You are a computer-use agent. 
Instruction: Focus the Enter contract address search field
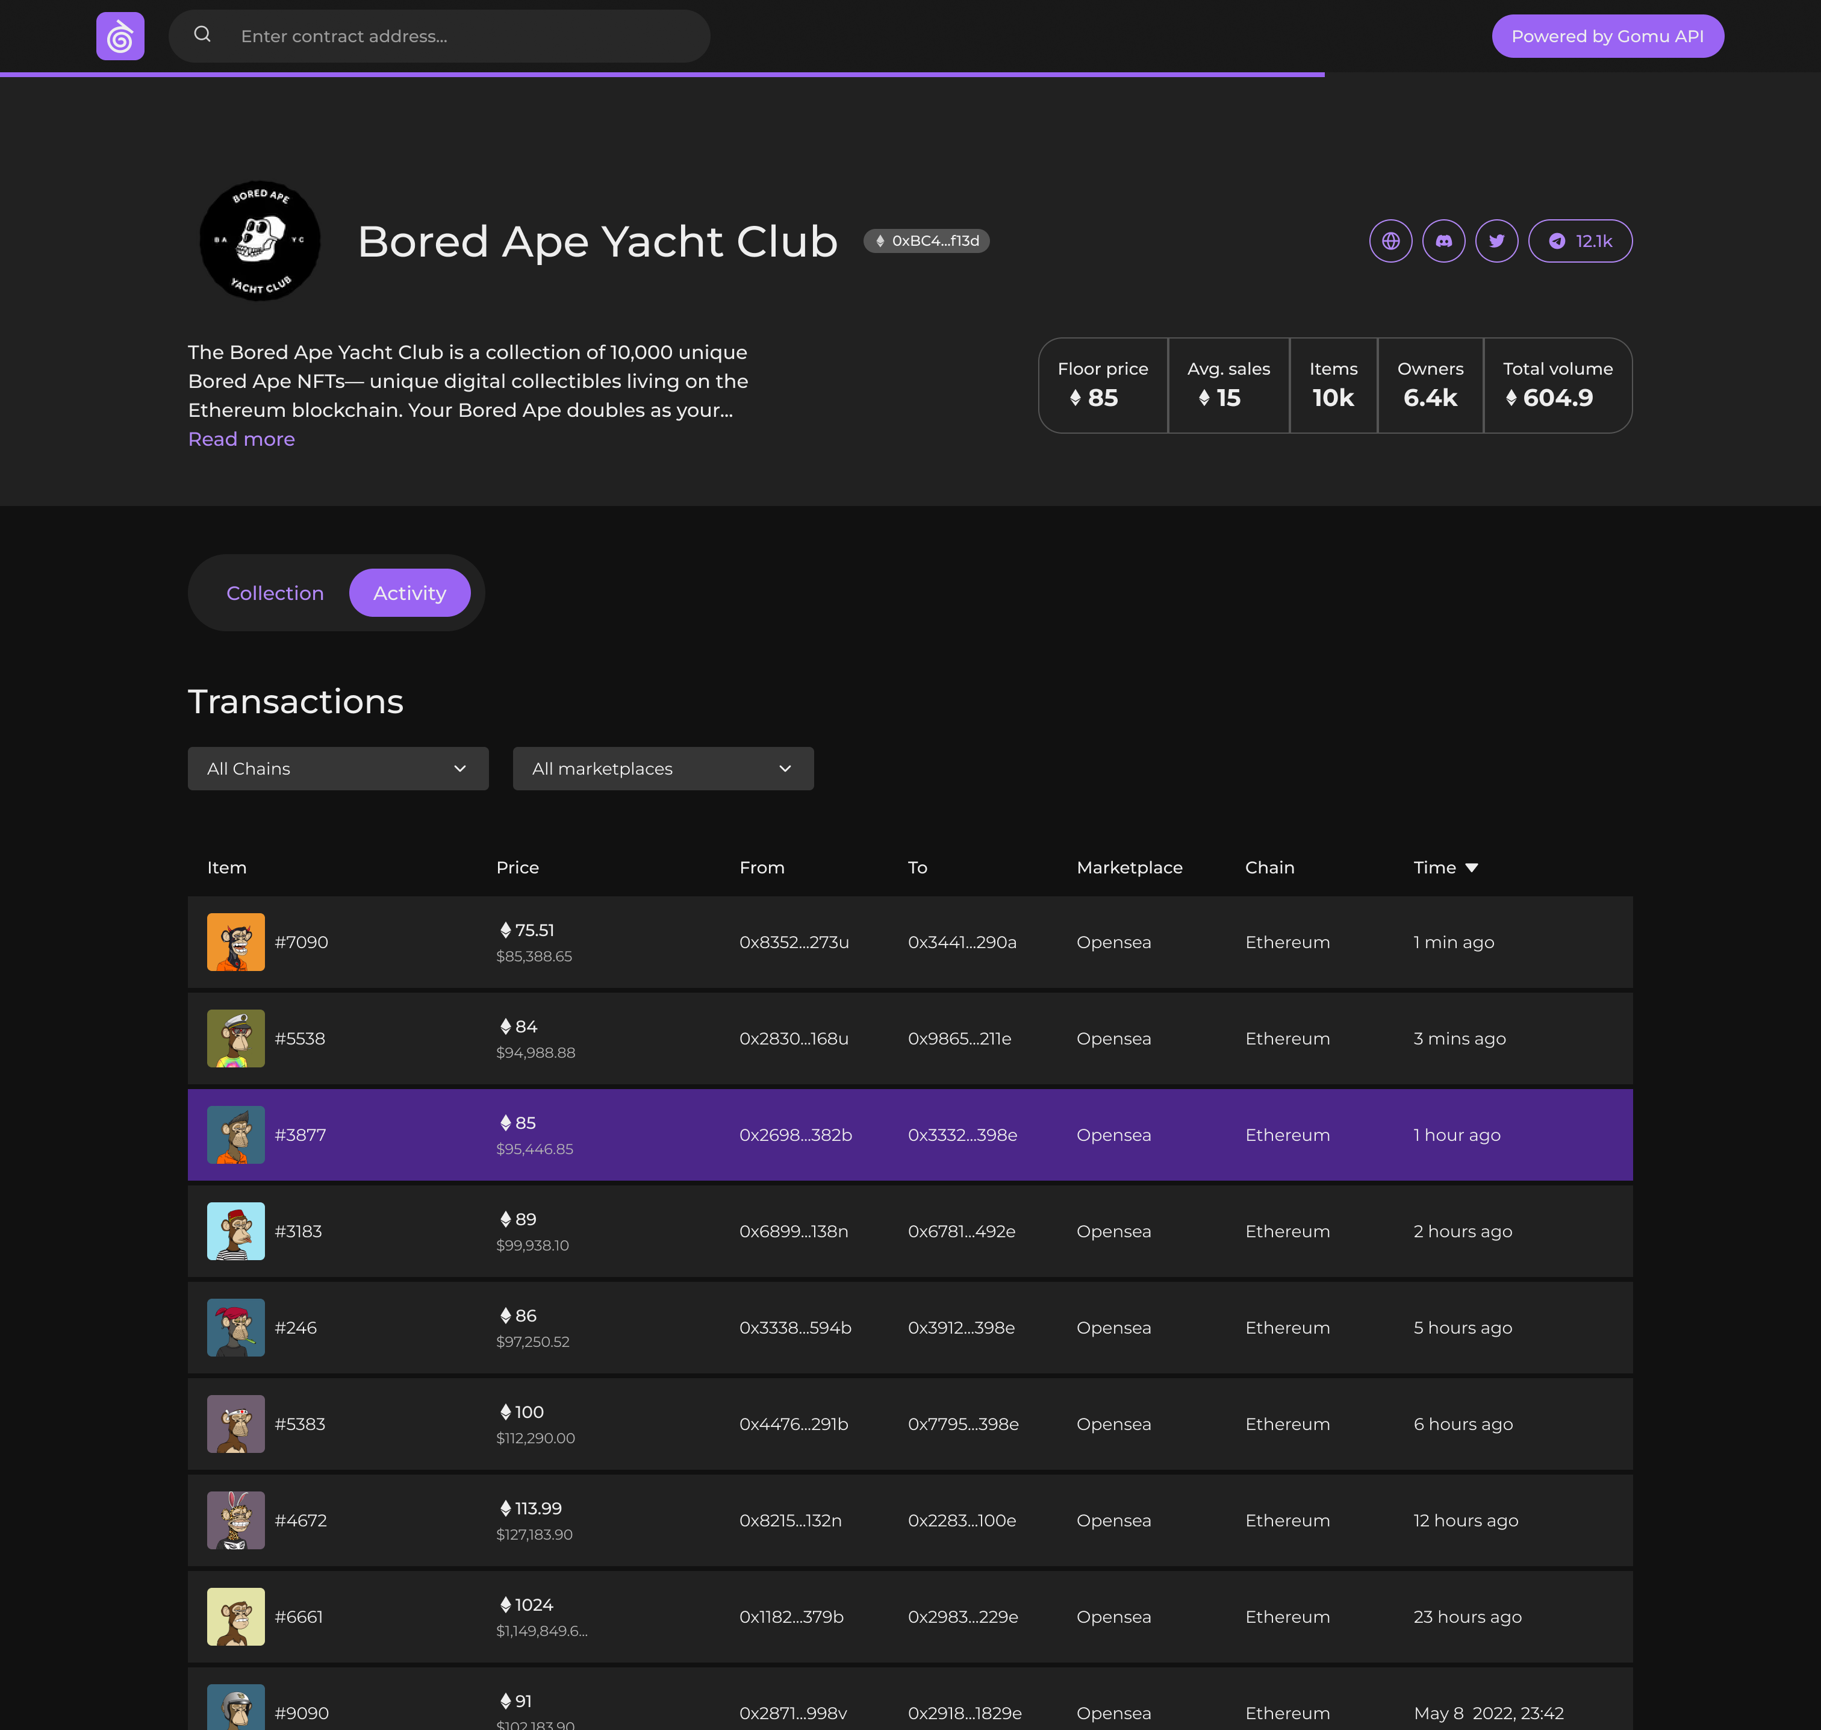click(439, 36)
